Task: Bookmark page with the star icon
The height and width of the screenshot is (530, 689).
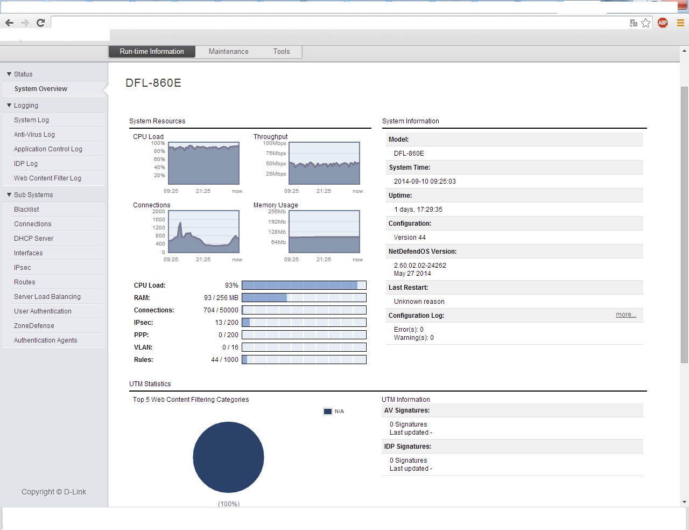Action: (645, 23)
